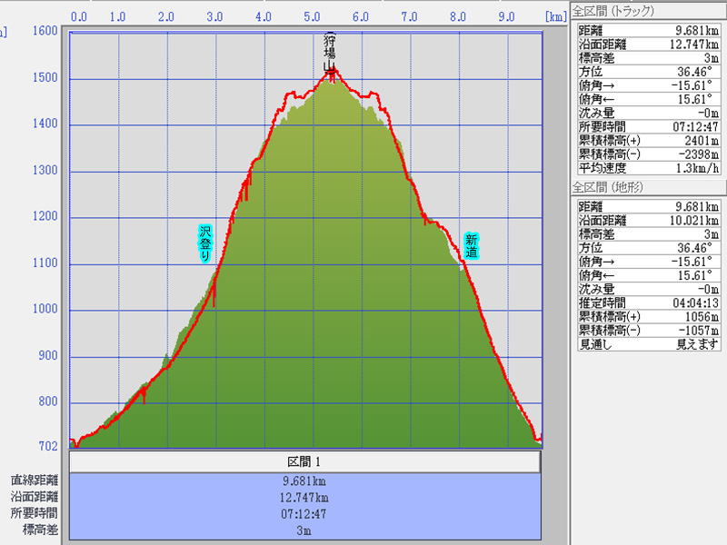
Task: Select the 推定時間 04:04:13 terrain row
Action: 649,303
